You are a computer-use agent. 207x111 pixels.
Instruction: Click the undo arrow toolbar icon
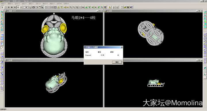coord(114,7)
